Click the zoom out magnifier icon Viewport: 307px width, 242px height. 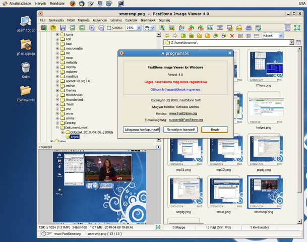pyautogui.click(x=101, y=28)
